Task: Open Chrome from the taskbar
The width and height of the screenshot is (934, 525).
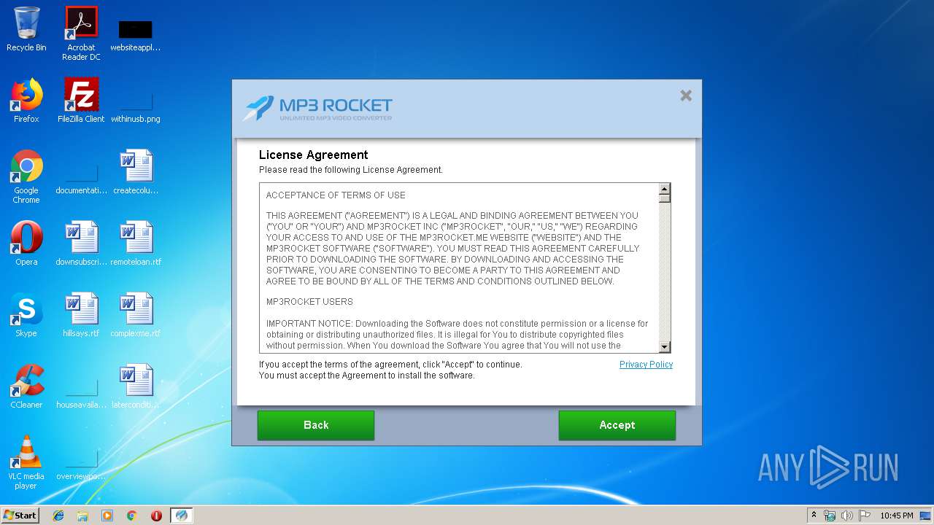Action: pos(132,516)
